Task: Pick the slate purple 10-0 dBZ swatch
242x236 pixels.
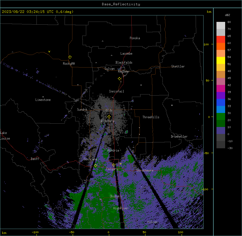Action: [x=221, y=131]
